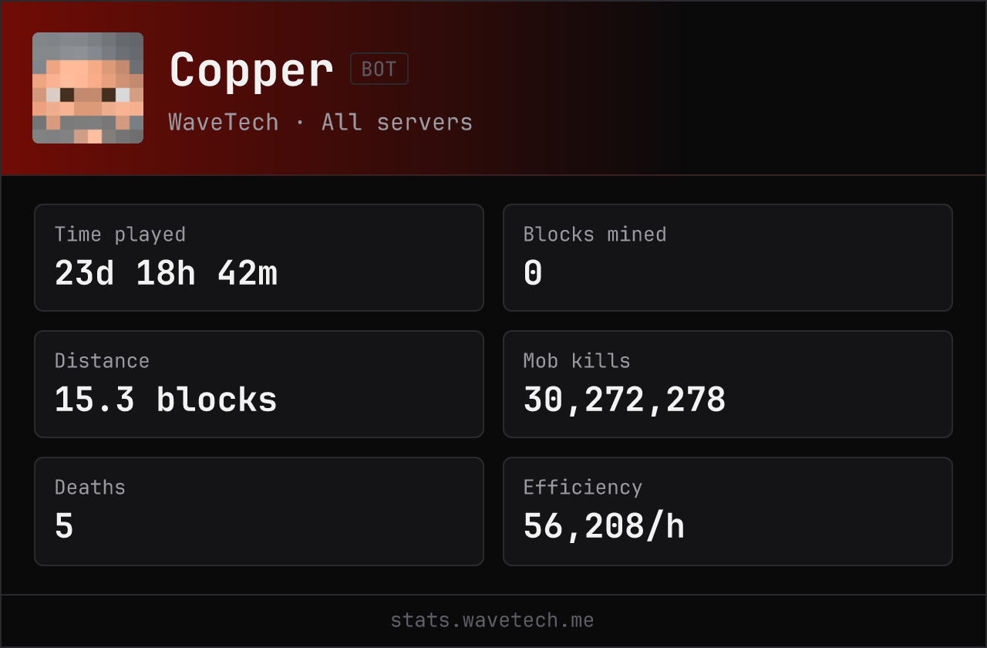Image resolution: width=987 pixels, height=648 pixels.
Task: Open the Mob kills stat card
Action: click(728, 384)
